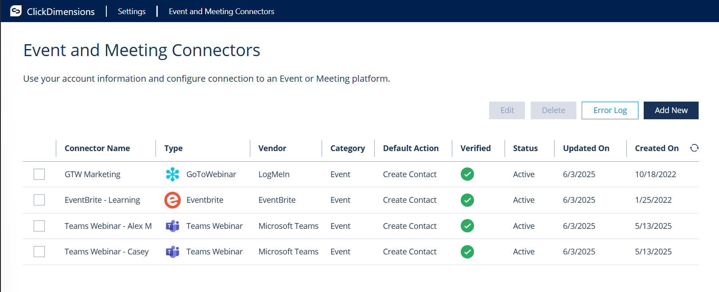Click Updated On 6/3/2025 in Casey row

579,252
